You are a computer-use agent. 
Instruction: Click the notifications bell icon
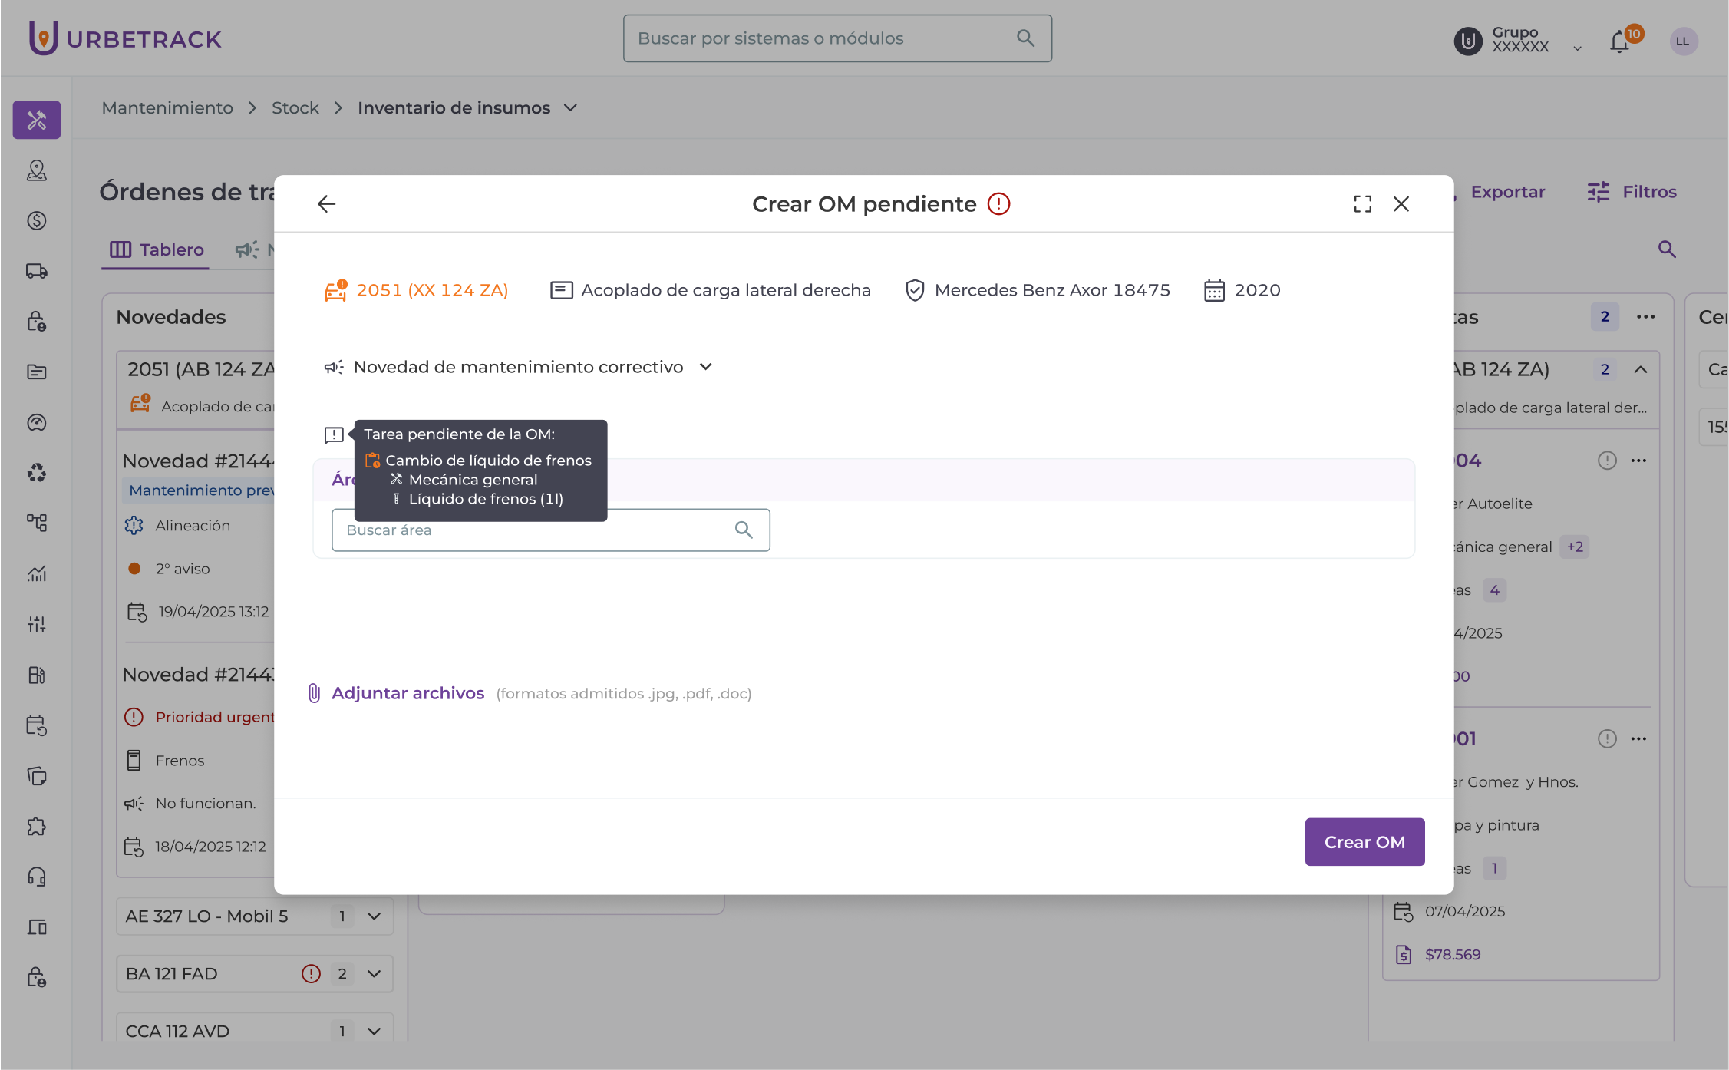(1619, 41)
